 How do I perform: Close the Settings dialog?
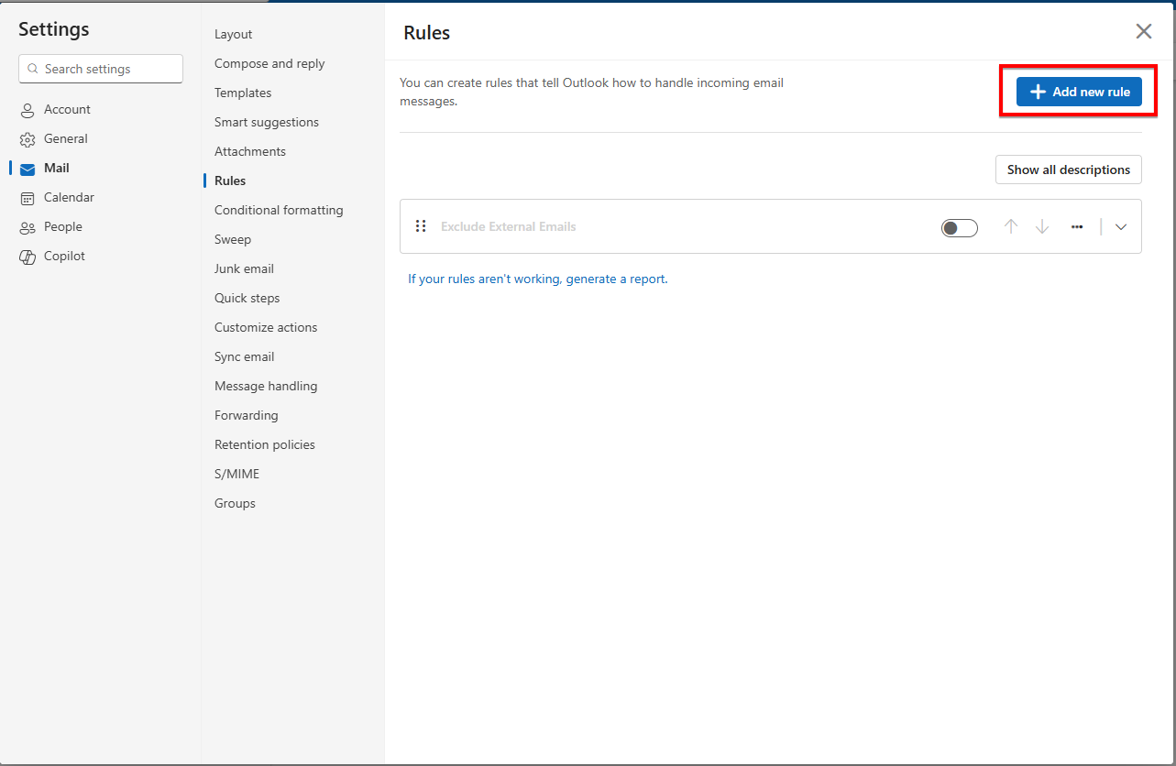click(1144, 32)
